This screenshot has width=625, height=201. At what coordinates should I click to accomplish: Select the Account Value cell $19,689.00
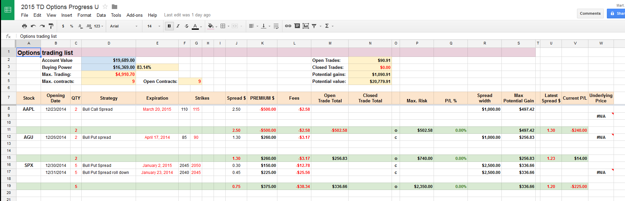109,60
